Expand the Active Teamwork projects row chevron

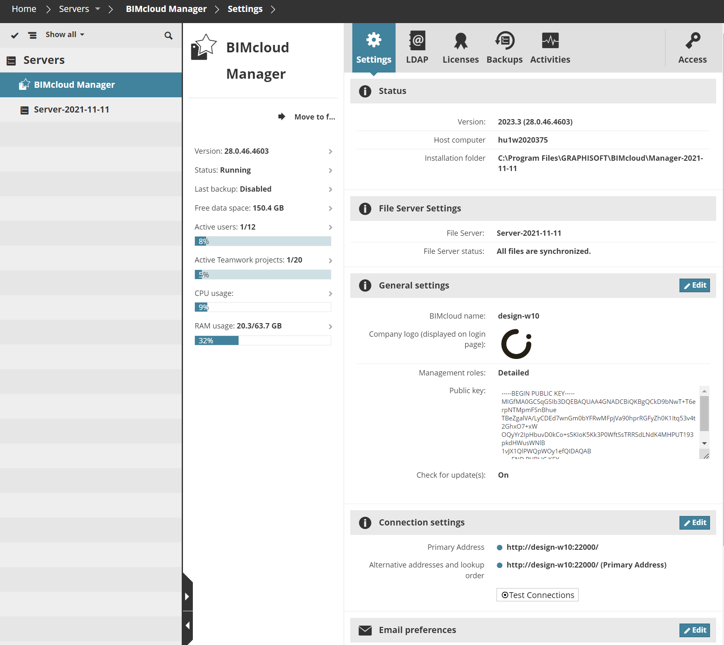click(x=330, y=260)
